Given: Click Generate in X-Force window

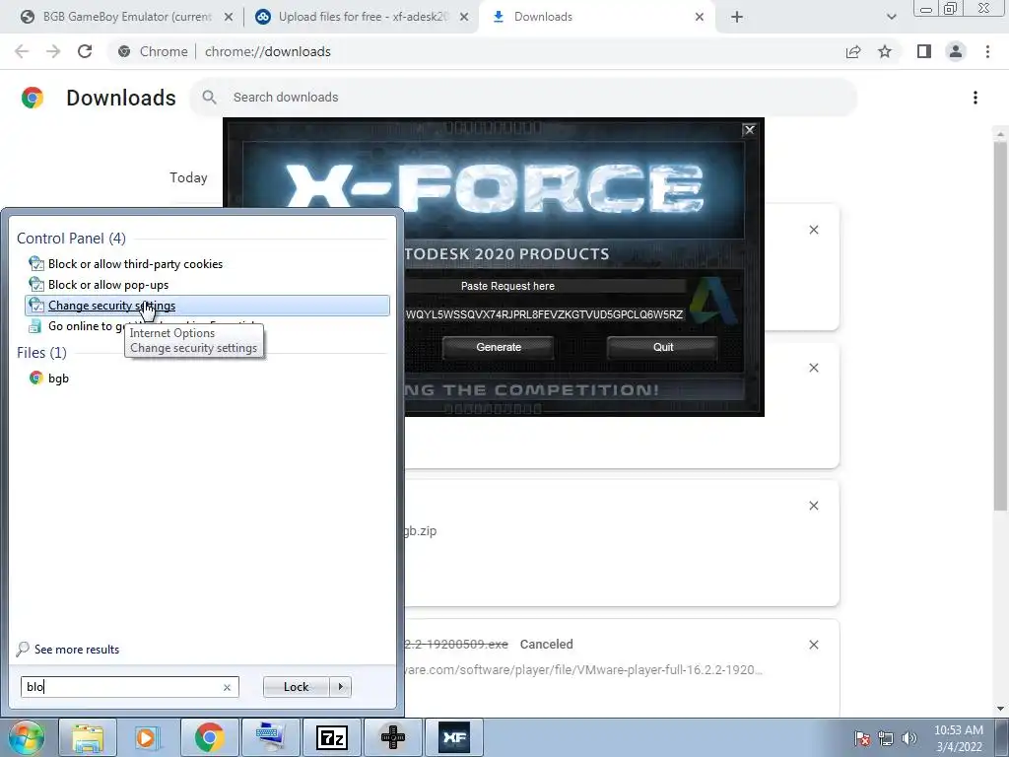Looking at the screenshot, I should (499, 347).
